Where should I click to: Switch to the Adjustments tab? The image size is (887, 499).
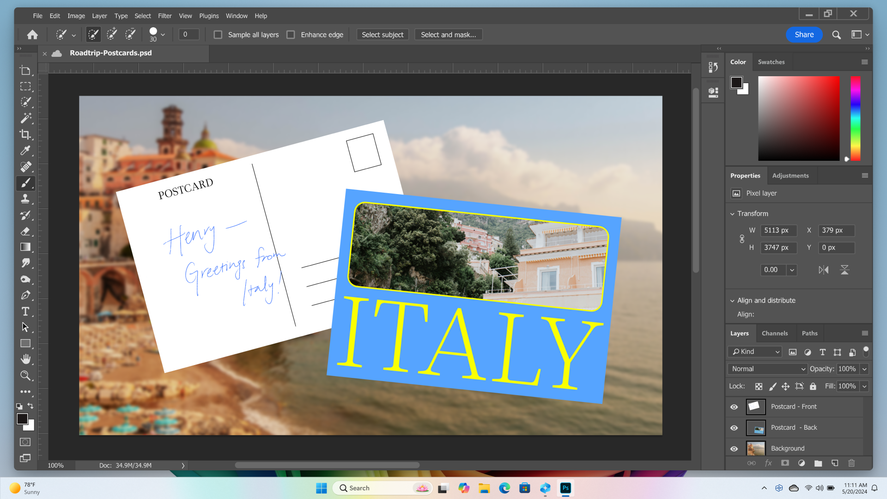(790, 176)
